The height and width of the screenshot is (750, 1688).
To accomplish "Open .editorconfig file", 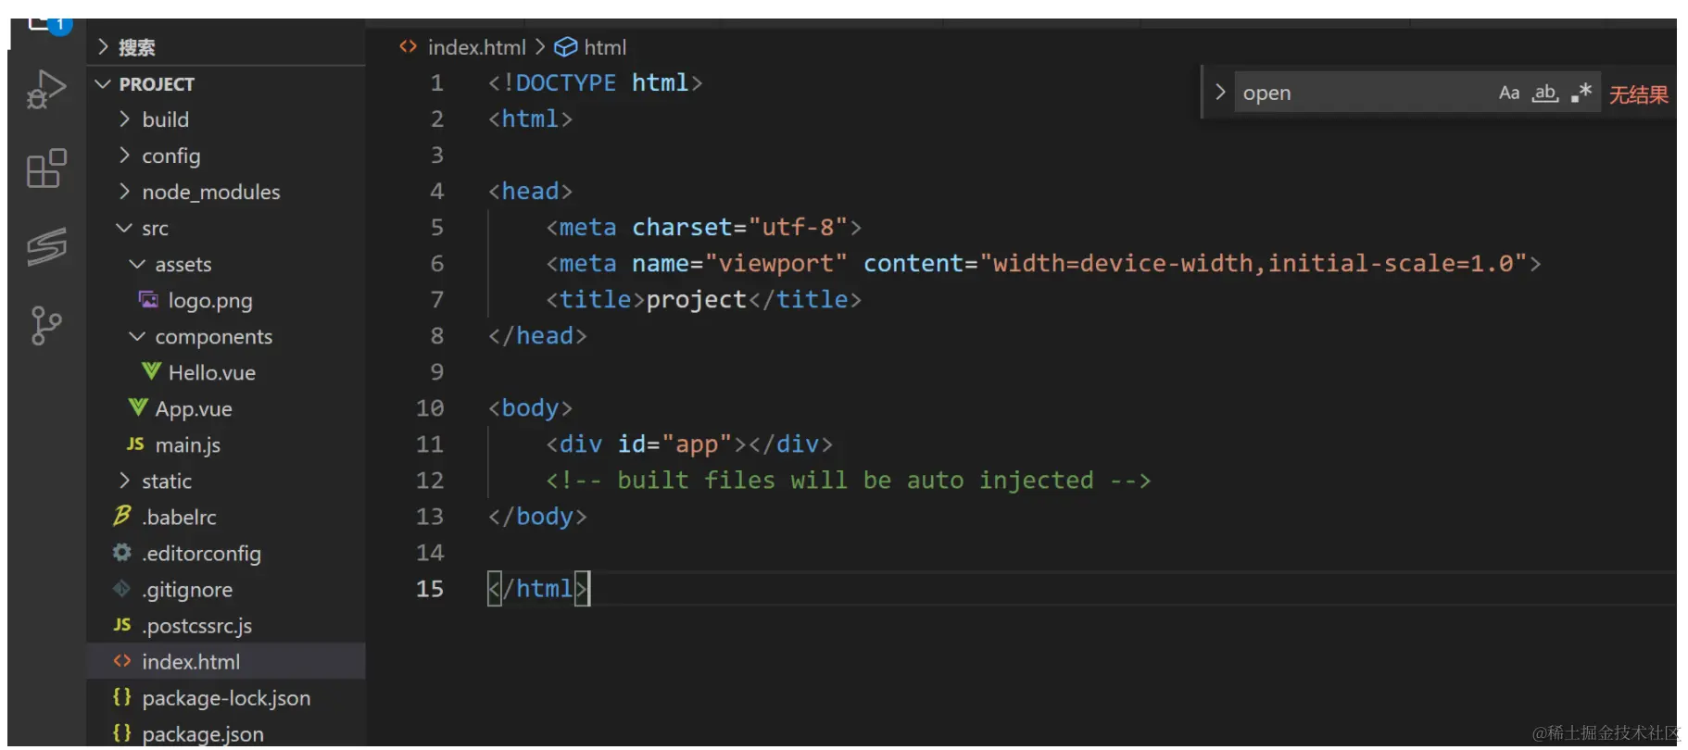I will tap(201, 553).
